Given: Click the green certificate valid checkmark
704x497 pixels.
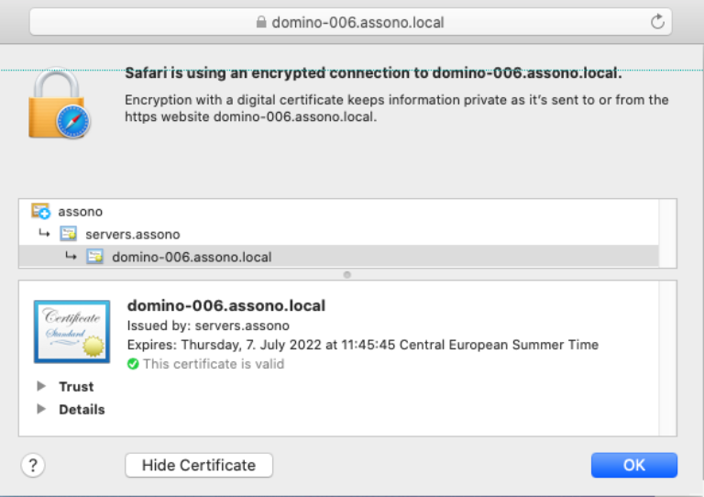Looking at the screenshot, I should (x=133, y=364).
